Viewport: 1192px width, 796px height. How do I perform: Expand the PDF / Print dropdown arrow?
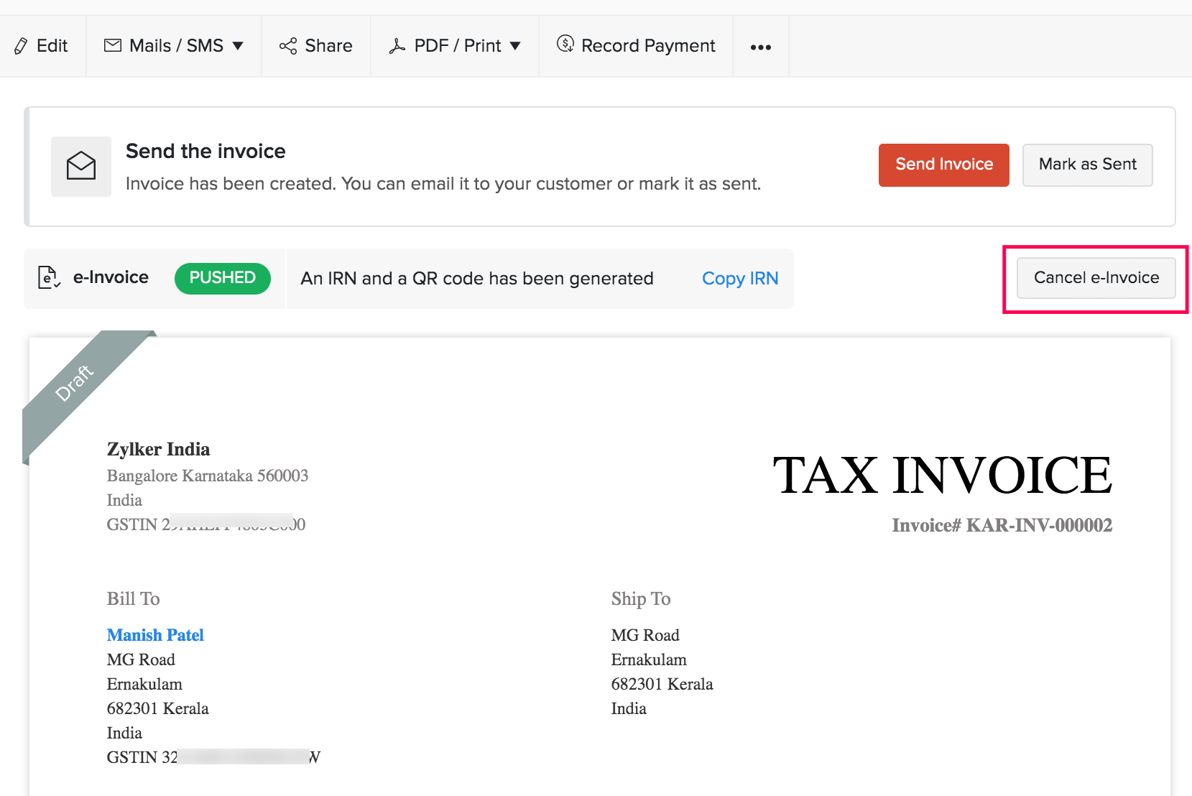click(516, 46)
